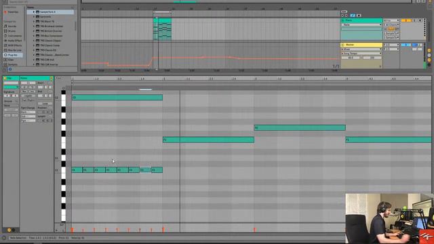Open the Drums browser category
This screenshot has width=434, height=244.
pyautogui.click(x=12, y=31)
